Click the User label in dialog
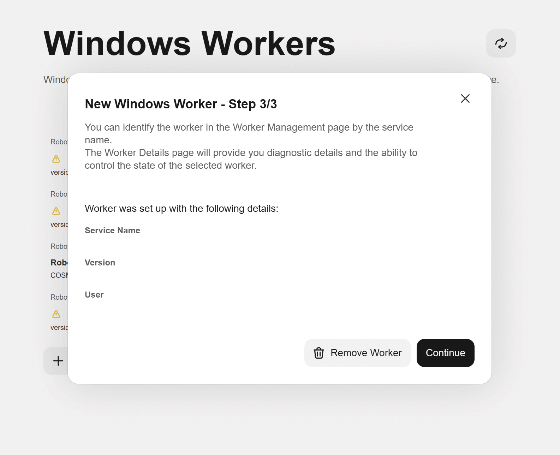Viewport: 560px width, 455px height. (94, 295)
